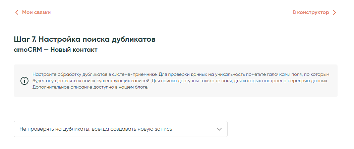The width and height of the screenshot is (354, 149).
Task: Open the В конструктор link
Action: (x=311, y=12)
